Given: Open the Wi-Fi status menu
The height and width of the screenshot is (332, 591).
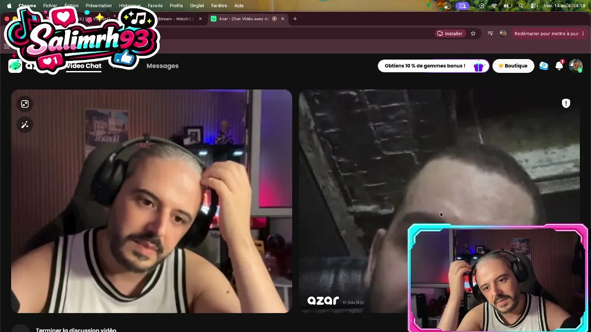Looking at the screenshot, I should (494, 6).
